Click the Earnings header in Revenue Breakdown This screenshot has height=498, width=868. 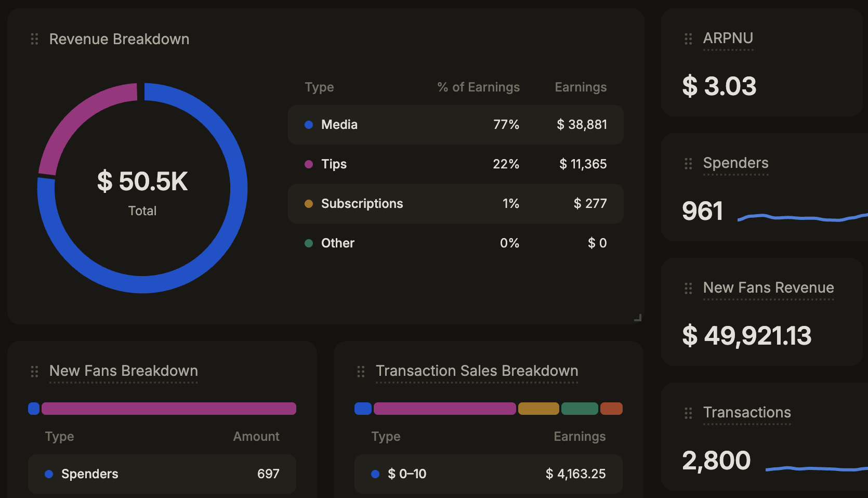[581, 87]
